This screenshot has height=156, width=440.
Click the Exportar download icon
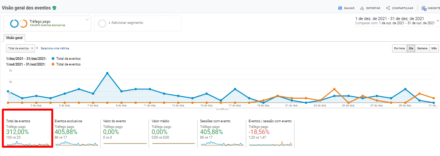tap(362, 8)
